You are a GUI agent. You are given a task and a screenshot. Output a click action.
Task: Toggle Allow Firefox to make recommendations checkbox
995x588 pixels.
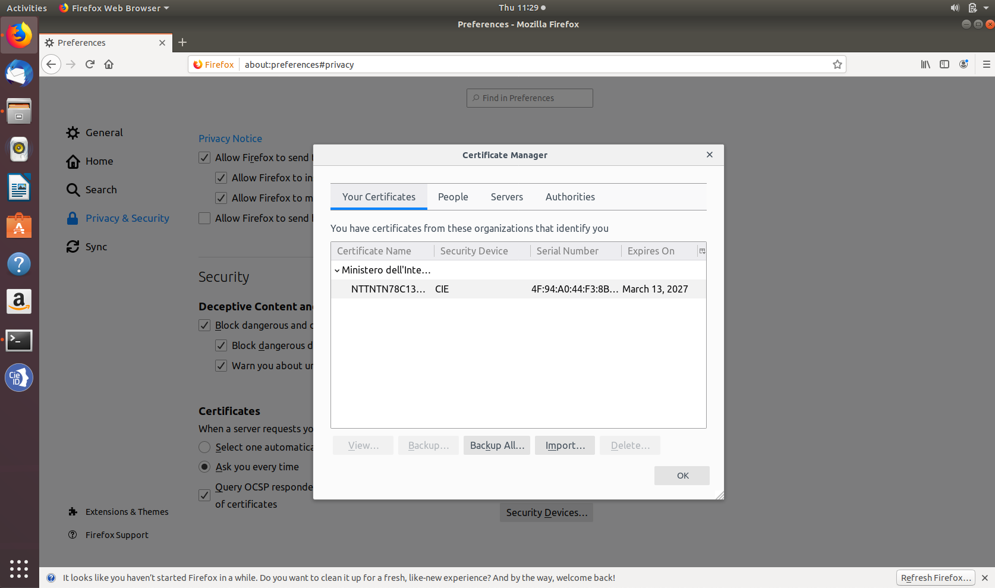pyautogui.click(x=221, y=198)
